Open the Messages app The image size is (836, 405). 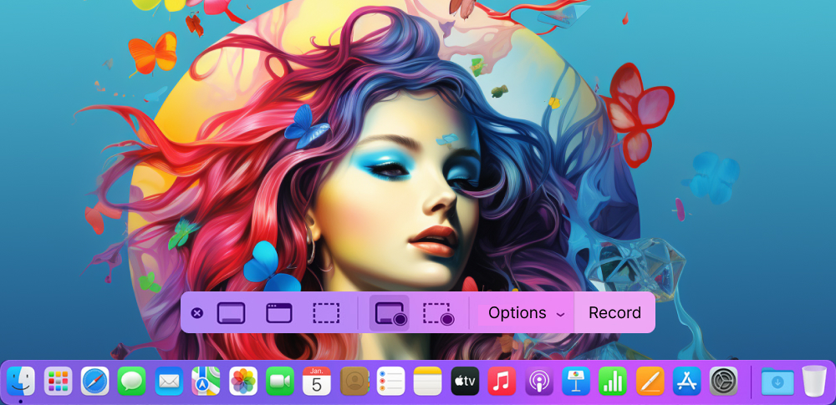(x=132, y=381)
